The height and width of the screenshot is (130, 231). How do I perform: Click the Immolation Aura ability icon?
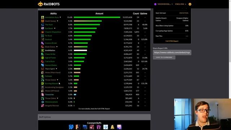click(43, 17)
